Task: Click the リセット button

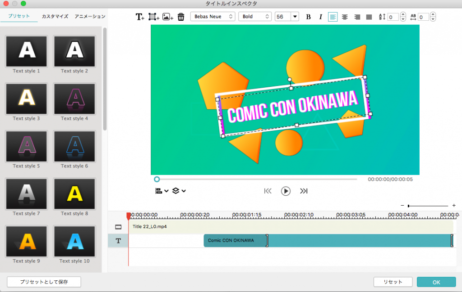Action: coord(393,282)
